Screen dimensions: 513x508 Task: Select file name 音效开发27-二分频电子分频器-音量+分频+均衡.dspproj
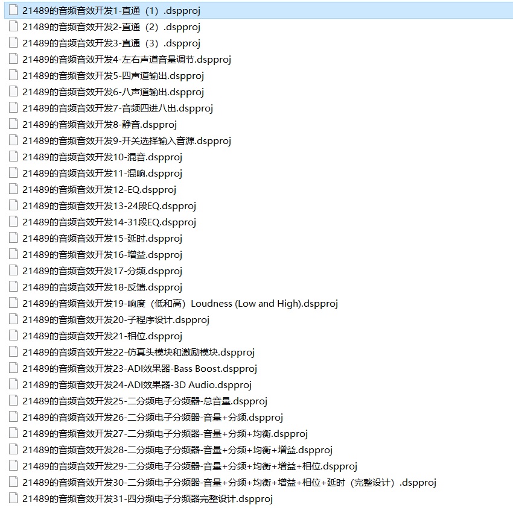pyautogui.click(x=165, y=434)
